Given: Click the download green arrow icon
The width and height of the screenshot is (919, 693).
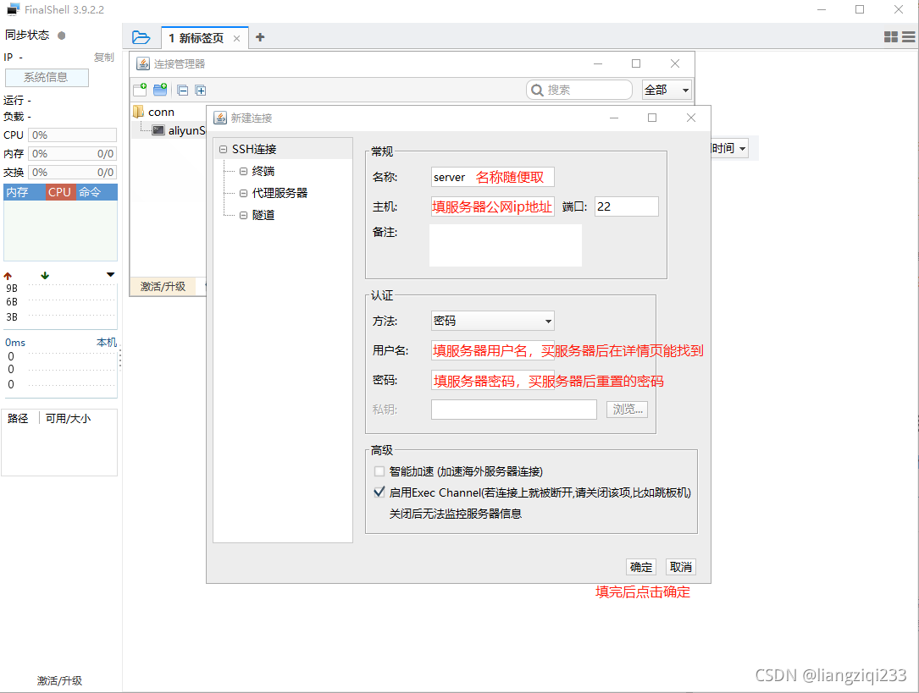Looking at the screenshot, I should pyautogui.click(x=45, y=275).
